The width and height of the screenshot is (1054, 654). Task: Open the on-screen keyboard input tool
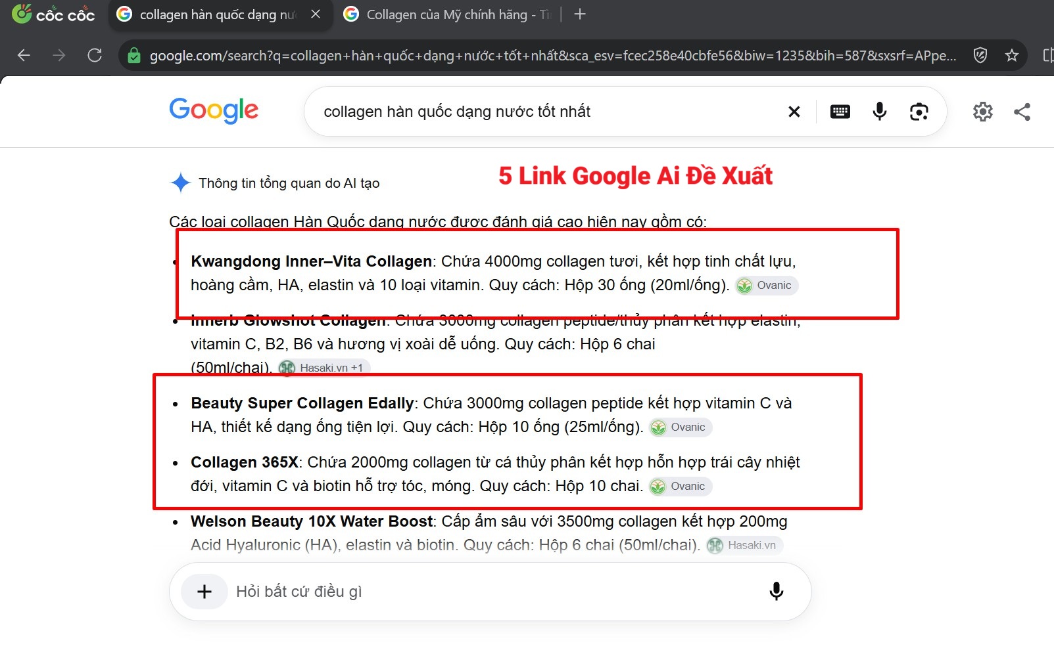tap(840, 112)
